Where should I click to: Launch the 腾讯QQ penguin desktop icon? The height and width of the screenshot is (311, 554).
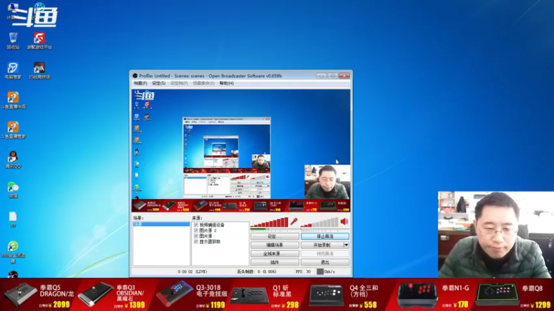tap(13, 160)
